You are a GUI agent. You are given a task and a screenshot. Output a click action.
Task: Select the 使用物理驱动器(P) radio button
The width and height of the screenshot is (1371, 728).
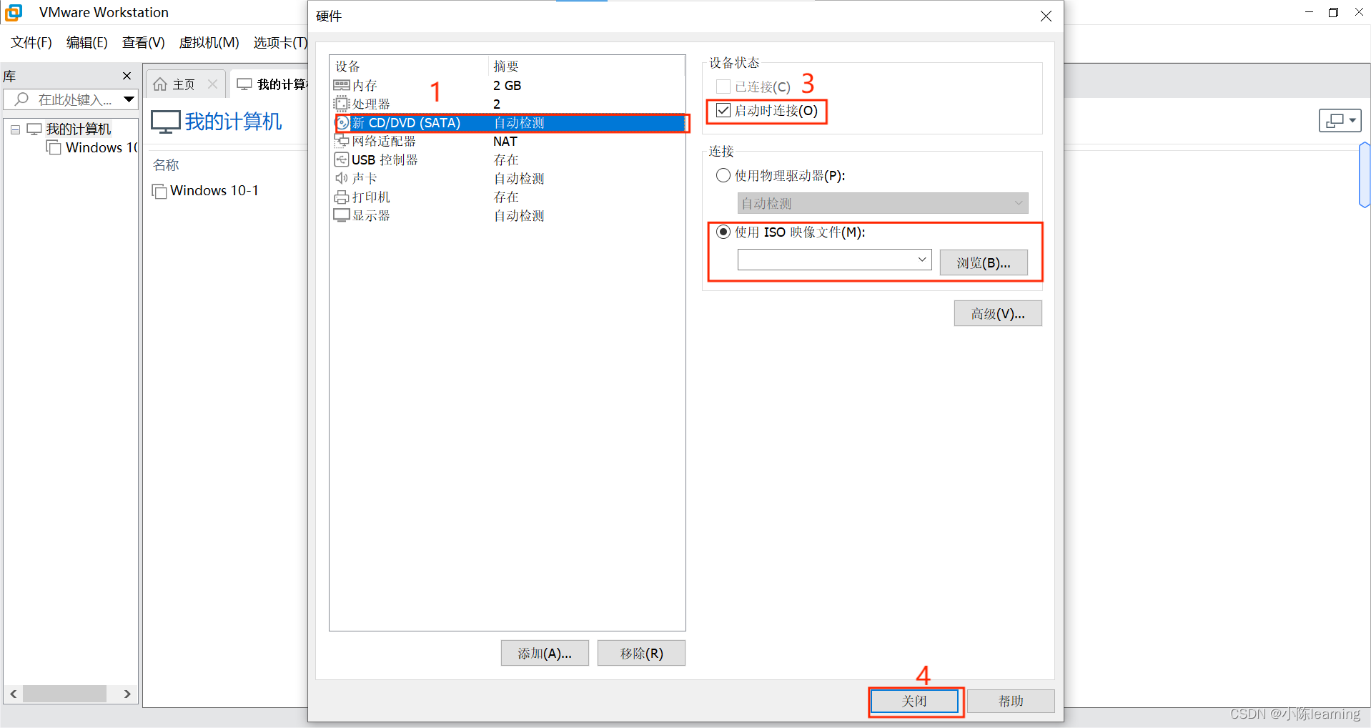(723, 175)
